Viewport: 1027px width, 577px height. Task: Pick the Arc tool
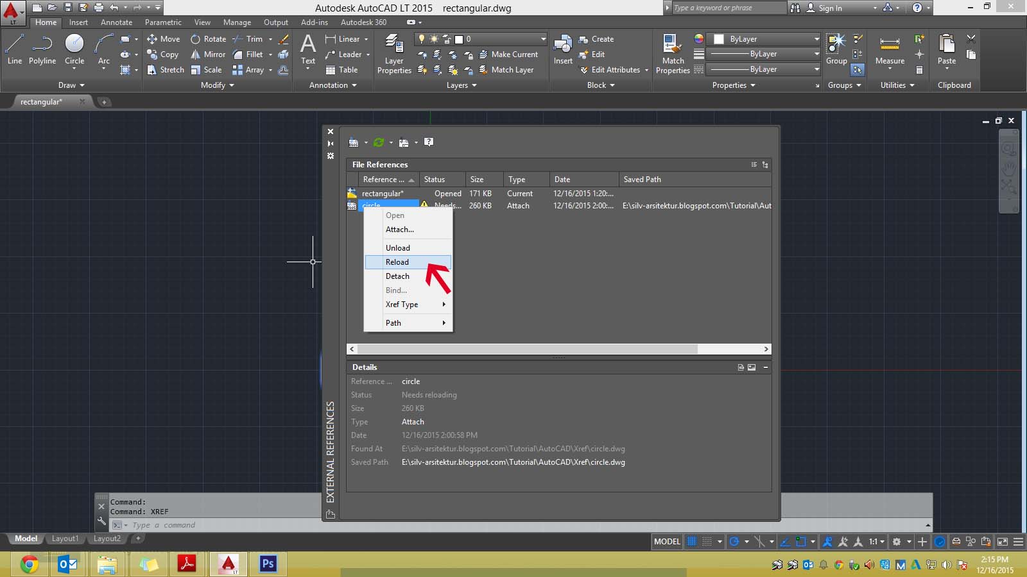pyautogui.click(x=104, y=50)
